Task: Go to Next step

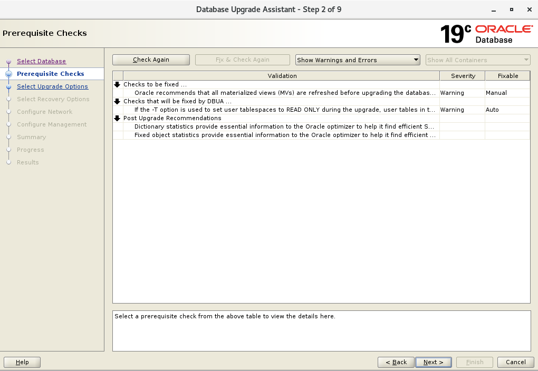Action: pos(434,362)
